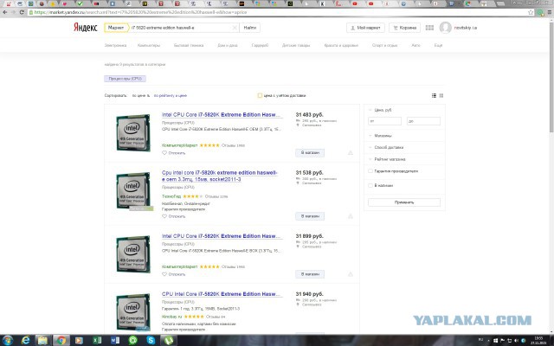Launch Internet Explorer from the taskbar

point(25,340)
